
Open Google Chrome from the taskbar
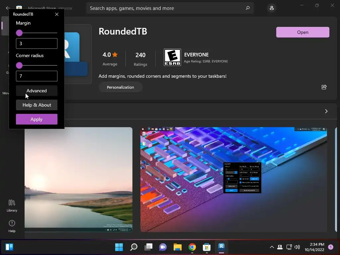(x=192, y=247)
